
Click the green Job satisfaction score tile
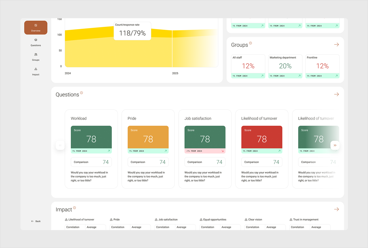[x=205, y=137]
